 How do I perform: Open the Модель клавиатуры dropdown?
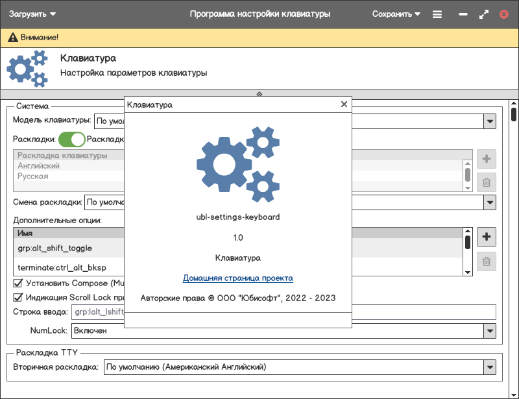[489, 121]
